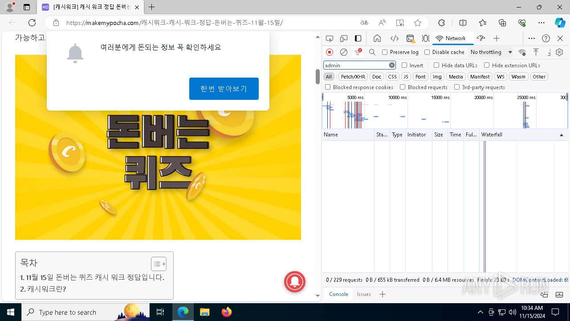
Task: Import HAR file upload arrow
Action: [x=536, y=52]
